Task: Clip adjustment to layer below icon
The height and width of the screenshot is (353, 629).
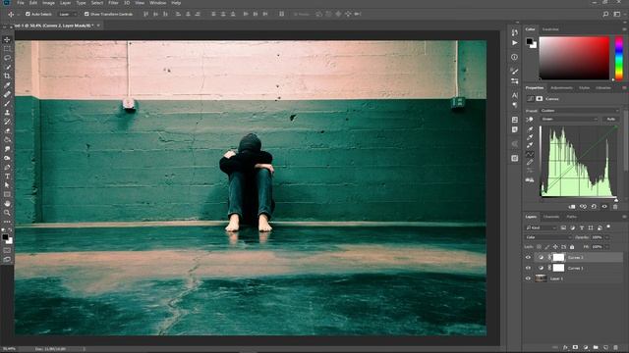Action: click(572, 207)
